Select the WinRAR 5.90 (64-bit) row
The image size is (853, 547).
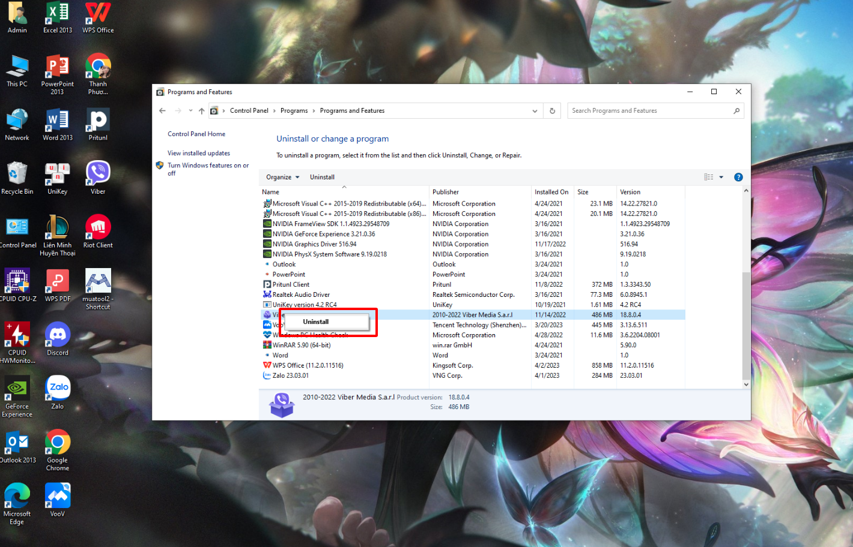pos(473,345)
